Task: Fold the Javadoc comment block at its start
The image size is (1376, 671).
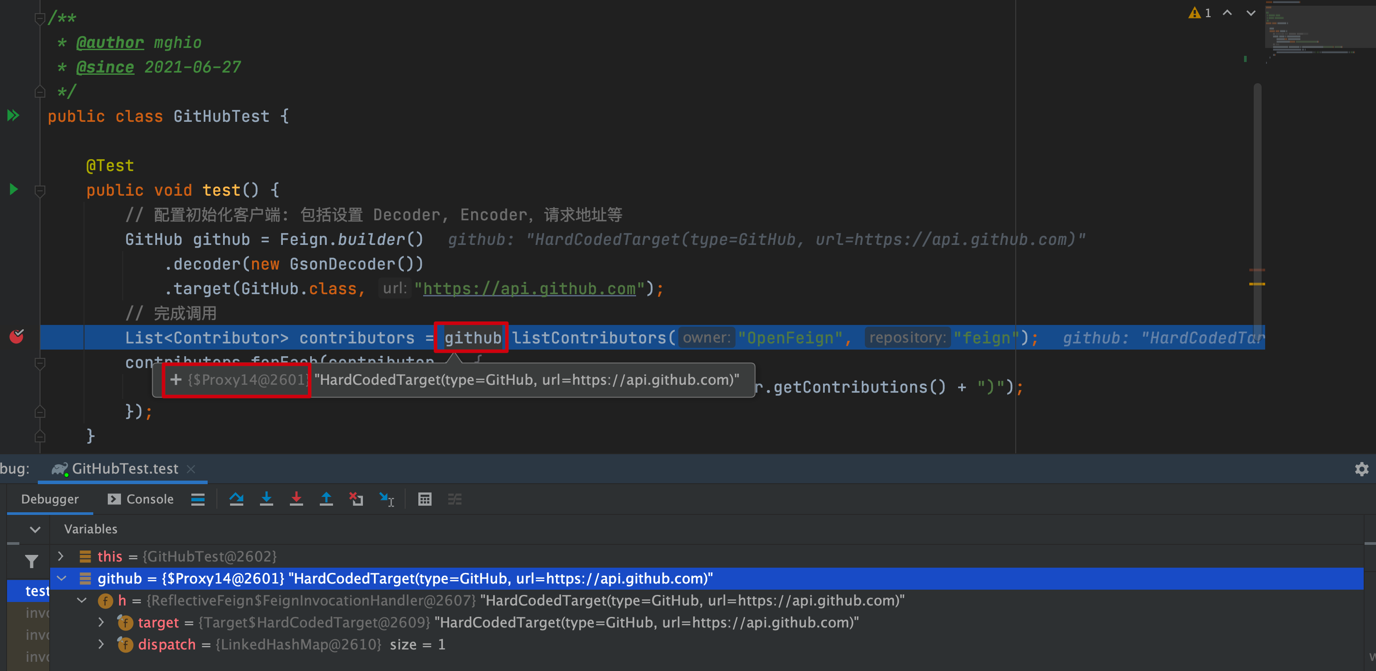Action: pos(40,18)
